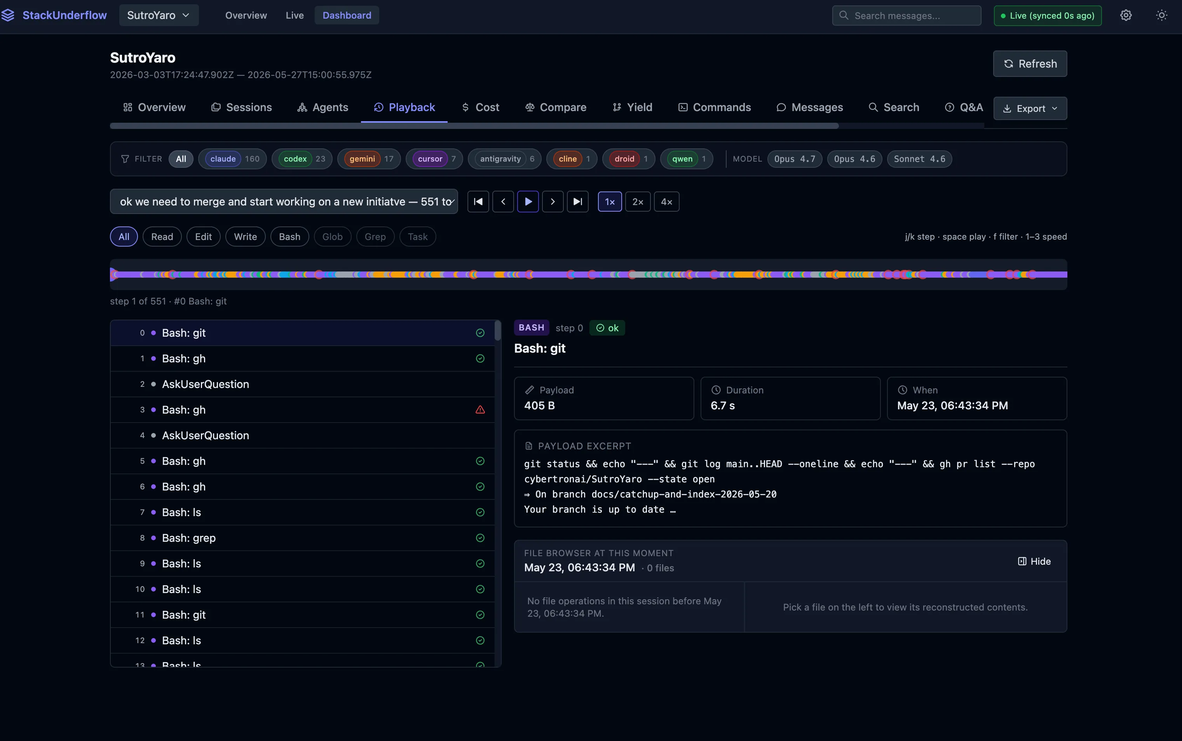Go to the top Overview navigation link
The height and width of the screenshot is (741, 1182).
246,15
